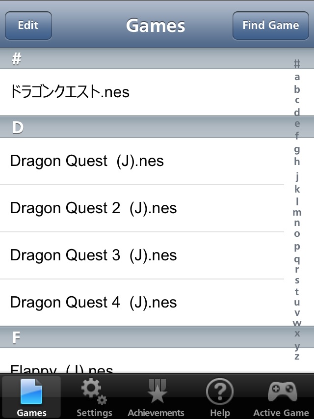
Task: Tap the Find Game button
Action: click(x=271, y=26)
